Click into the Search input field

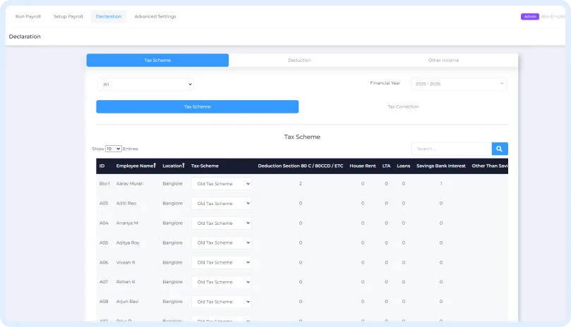(x=451, y=149)
